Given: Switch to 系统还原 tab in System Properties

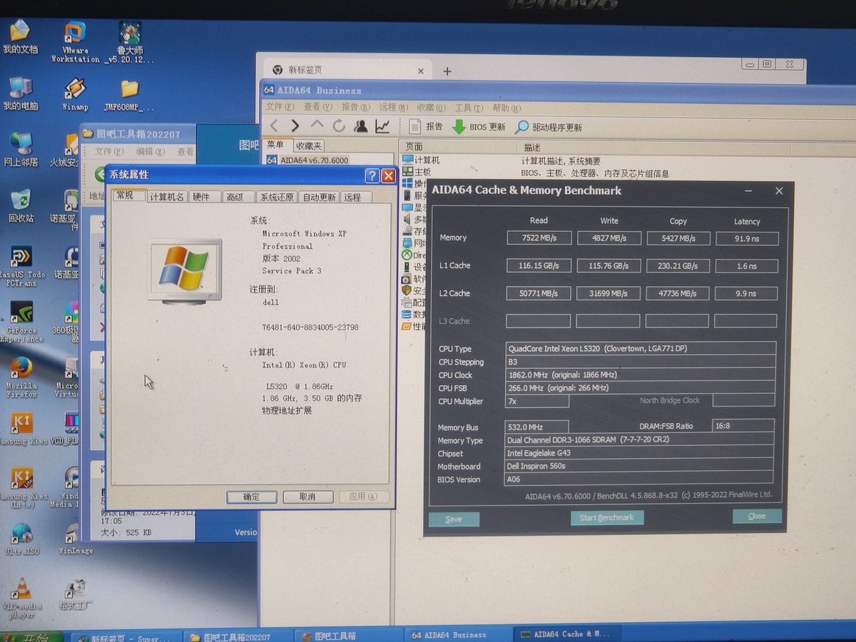Looking at the screenshot, I should [x=277, y=198].
